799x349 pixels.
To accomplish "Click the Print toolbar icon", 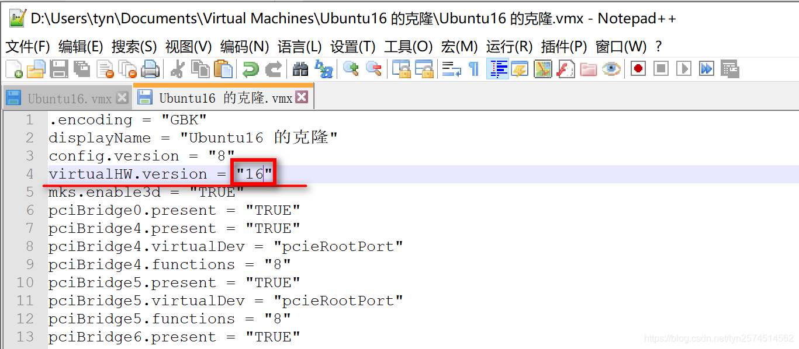I will [x=150, y=69].
